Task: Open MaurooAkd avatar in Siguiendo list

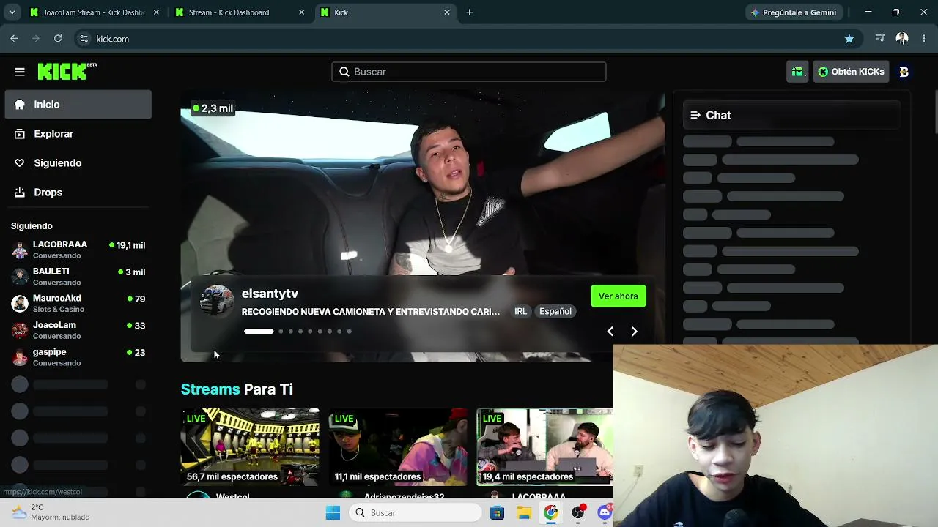Action: point(20,303)
